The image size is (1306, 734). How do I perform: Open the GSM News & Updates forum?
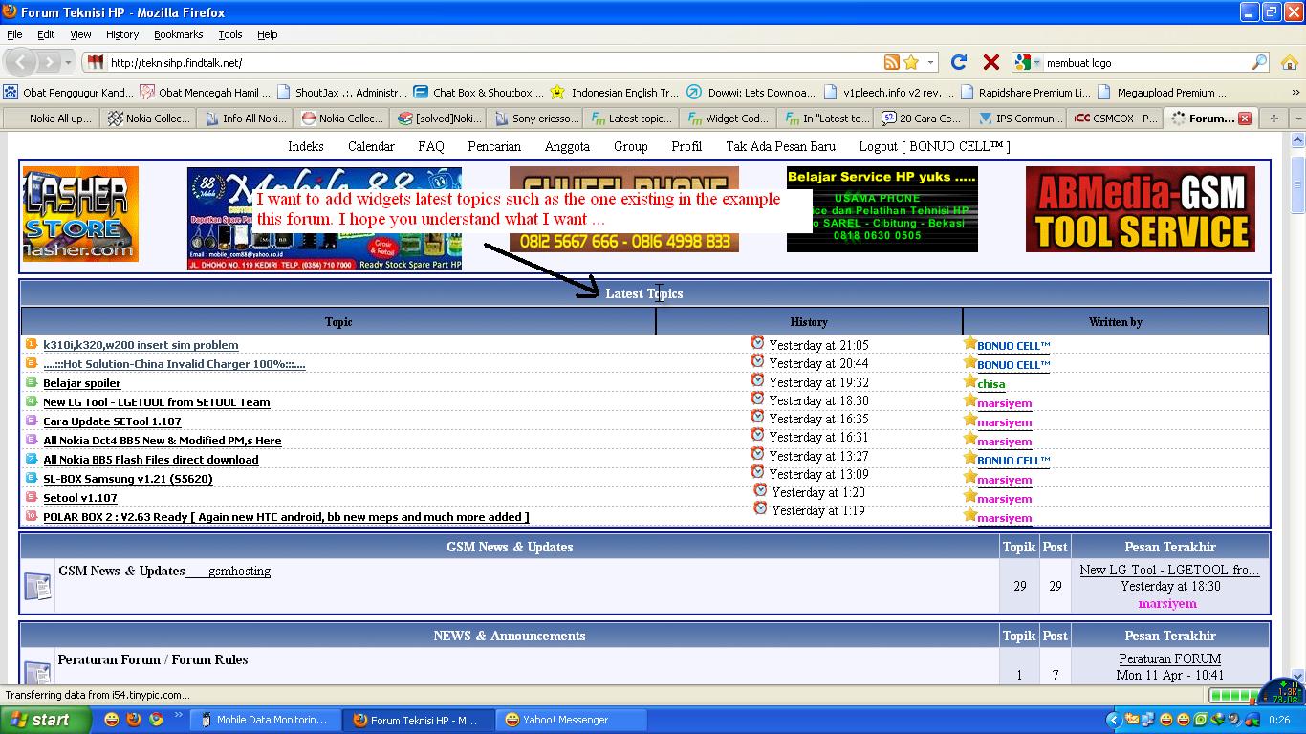[121, 571]
